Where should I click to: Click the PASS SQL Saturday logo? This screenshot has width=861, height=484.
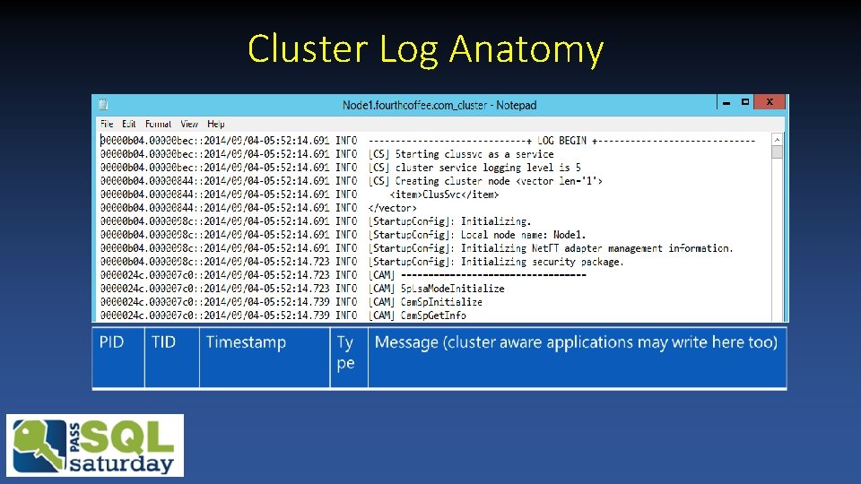pyautogui.click(x=95, y=445)
